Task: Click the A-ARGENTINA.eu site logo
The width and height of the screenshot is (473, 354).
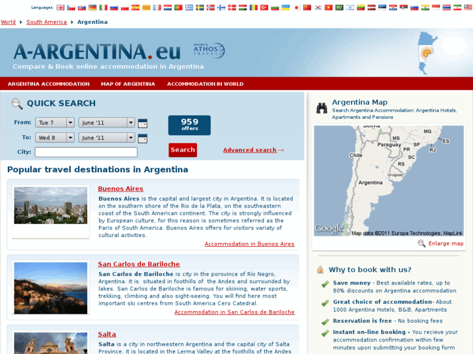Action: click(97, 51)
